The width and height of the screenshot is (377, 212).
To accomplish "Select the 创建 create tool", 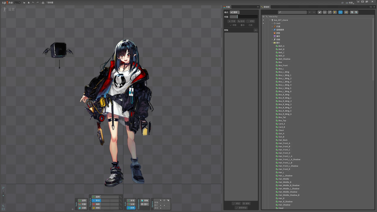I will pyautogui.click(x=82, y=208).
